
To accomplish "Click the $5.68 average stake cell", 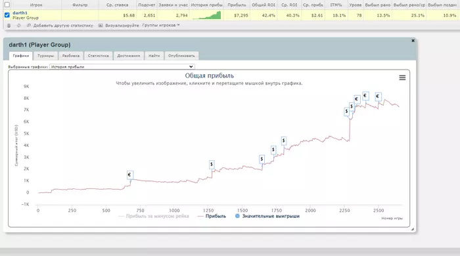I will (x=118, y=15).
